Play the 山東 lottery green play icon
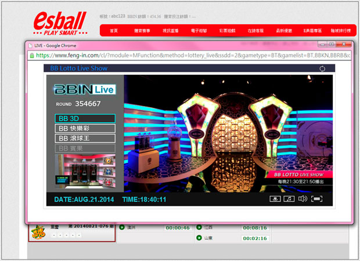 (x=199, y=238)
